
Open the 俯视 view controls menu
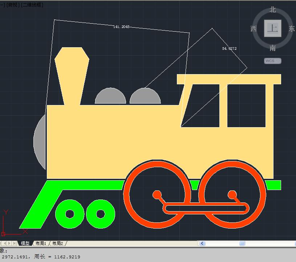(13, 5)
